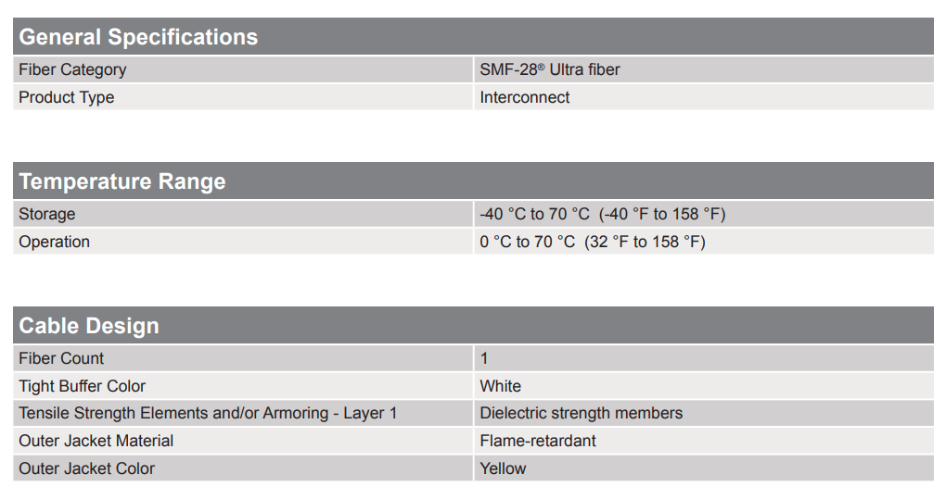The height and width of the screenshot is (499, 946).
Task: Click the Dielectric strength members value
Action: (582, 413)
